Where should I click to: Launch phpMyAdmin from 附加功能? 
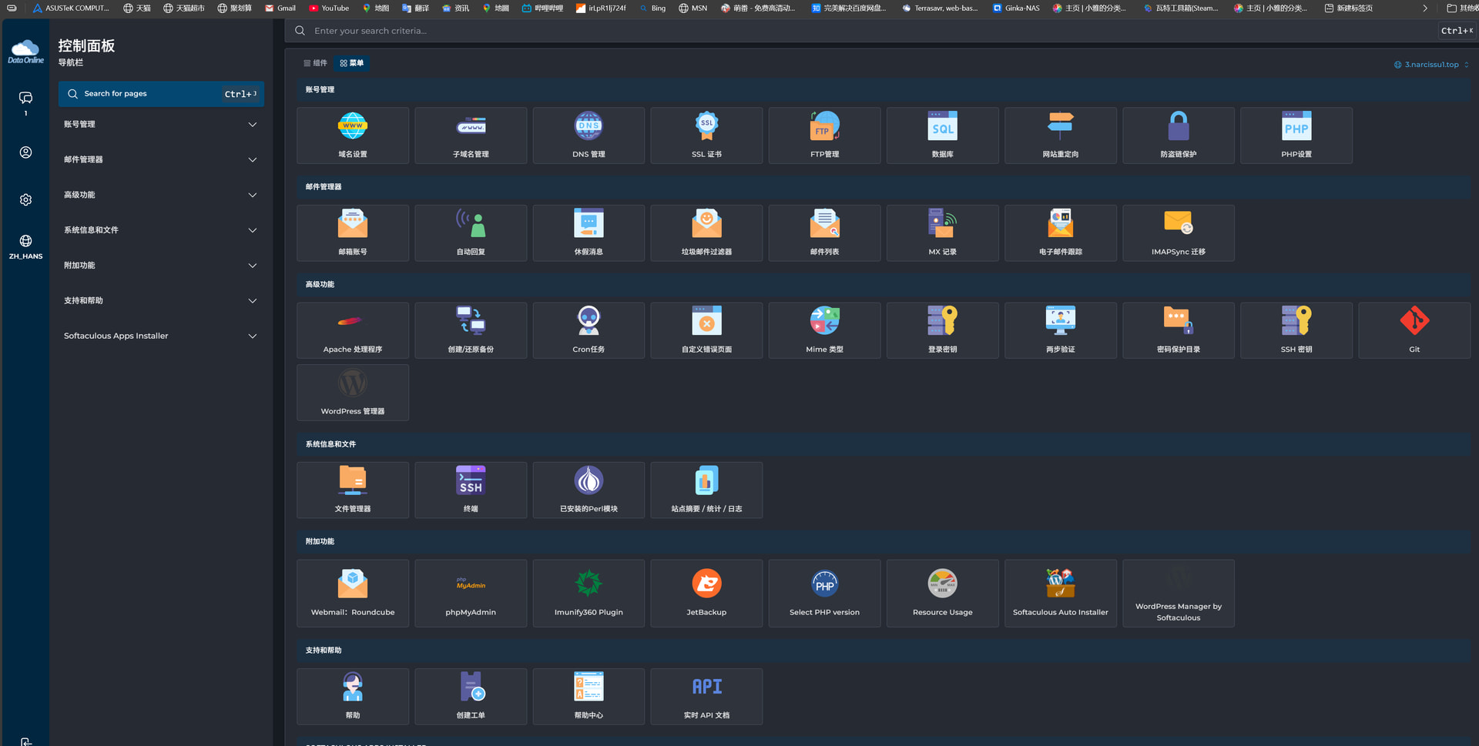[x=471, y=593]
